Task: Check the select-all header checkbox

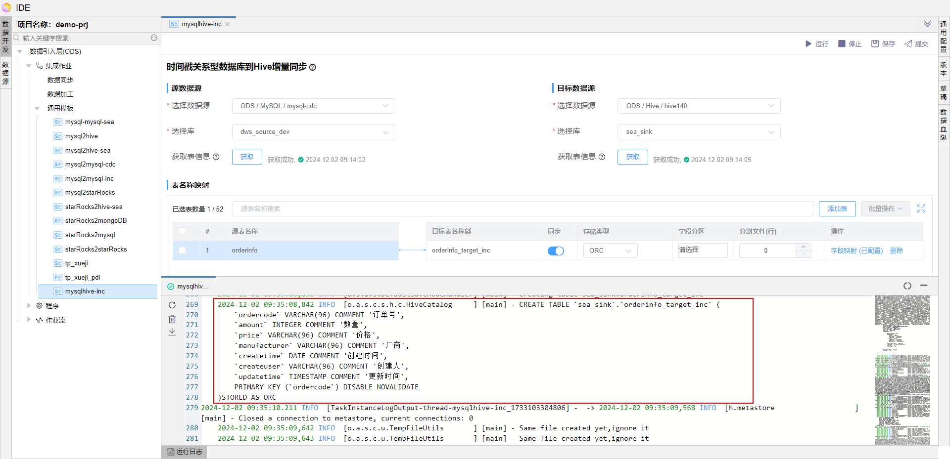Action: click(183, 231)
